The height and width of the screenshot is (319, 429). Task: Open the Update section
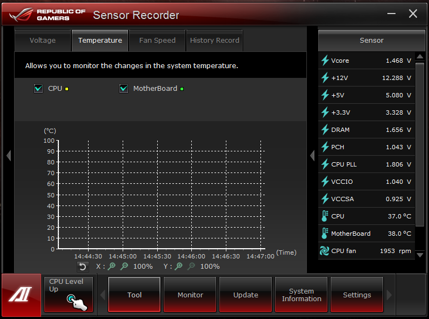(246, 294)
